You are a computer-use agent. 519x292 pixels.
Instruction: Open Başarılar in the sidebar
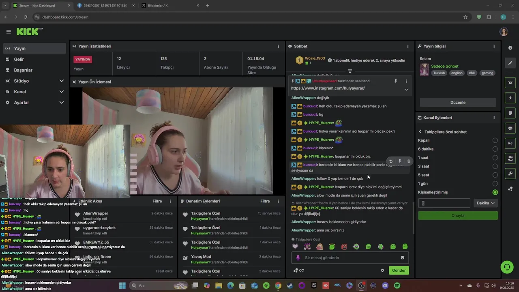(35, 70)
